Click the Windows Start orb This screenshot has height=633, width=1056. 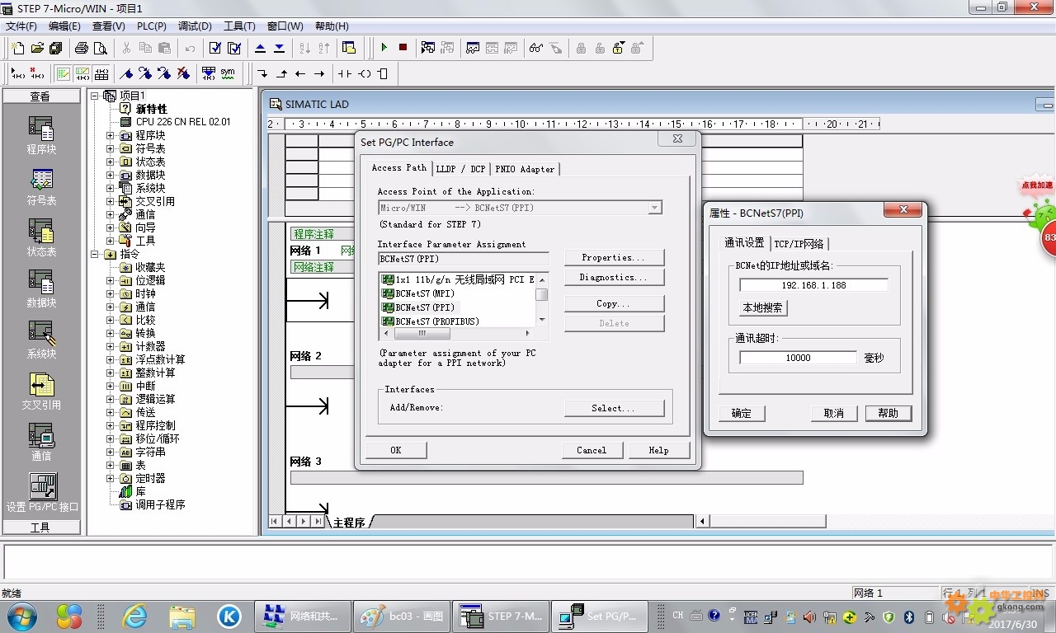[21, 616]
